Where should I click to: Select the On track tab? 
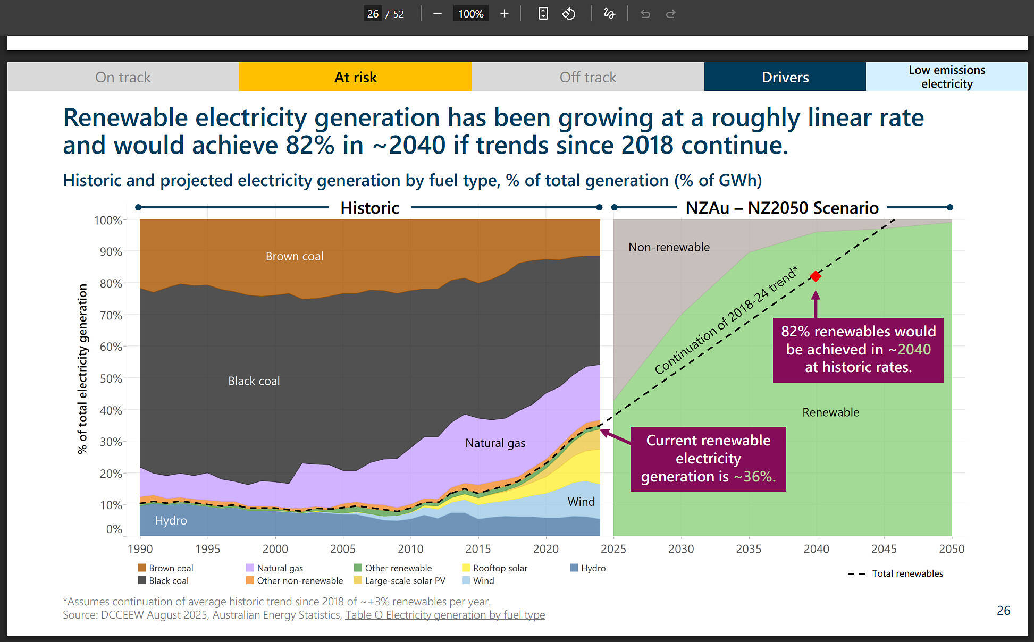(123, 77)
